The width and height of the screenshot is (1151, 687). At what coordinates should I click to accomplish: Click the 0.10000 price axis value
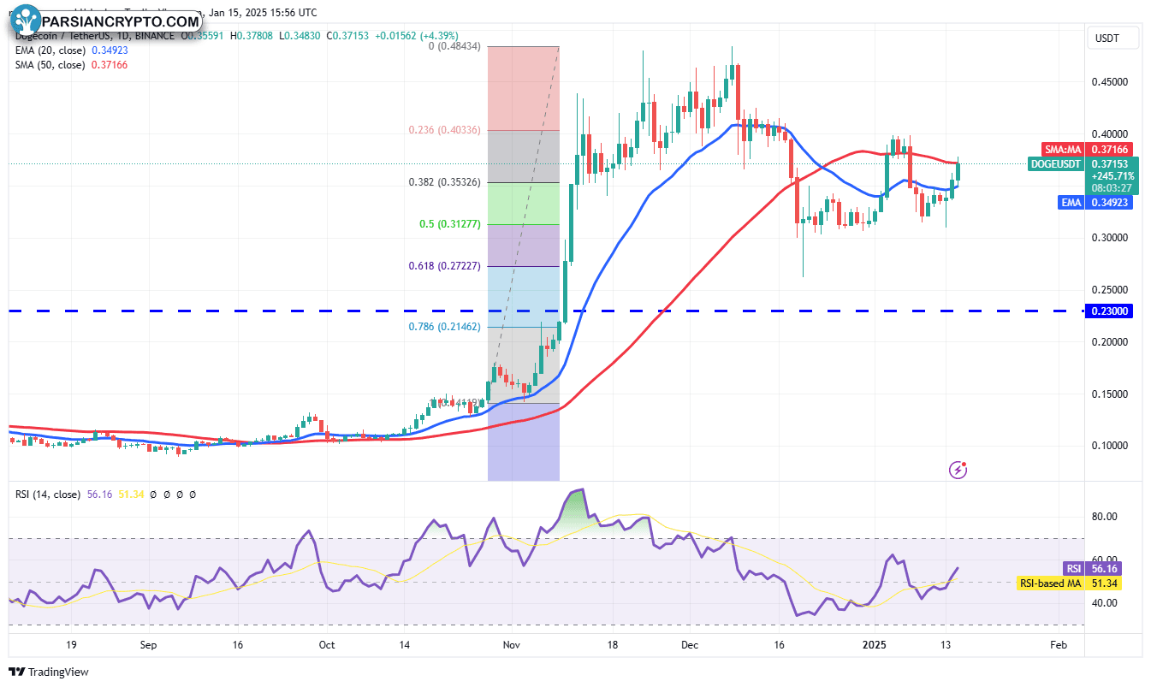[1110, 446]
